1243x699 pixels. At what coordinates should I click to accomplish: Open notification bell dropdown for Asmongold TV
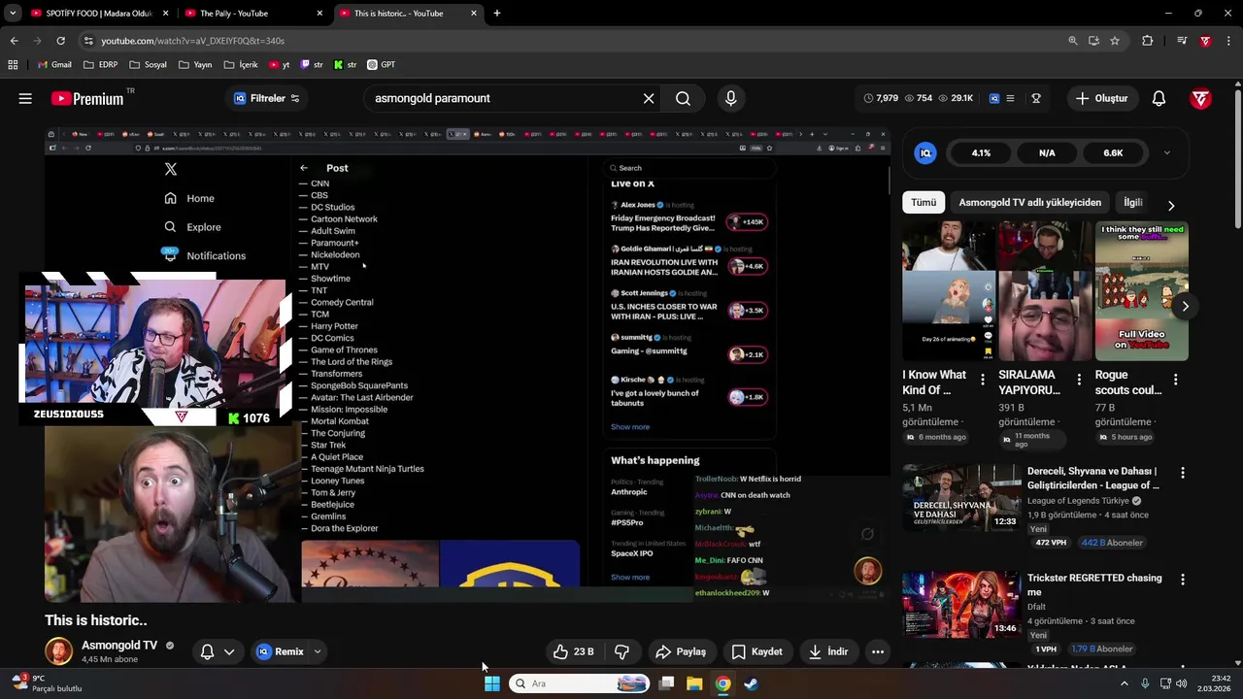click(217, 651)
